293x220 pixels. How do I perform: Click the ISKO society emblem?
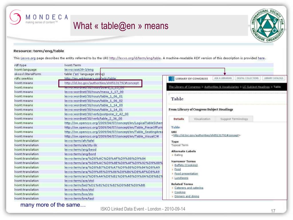pyautogui.click(x=268, y=25)
